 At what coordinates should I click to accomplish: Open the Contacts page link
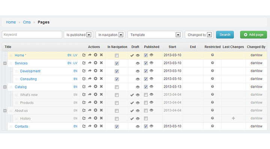click(21, 126)
